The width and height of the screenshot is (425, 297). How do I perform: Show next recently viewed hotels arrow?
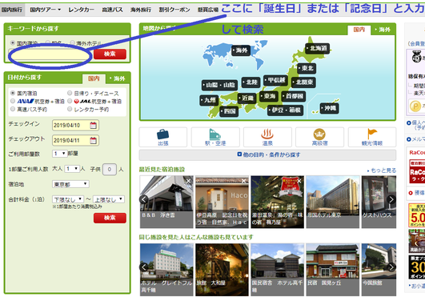tap(391, 199)
